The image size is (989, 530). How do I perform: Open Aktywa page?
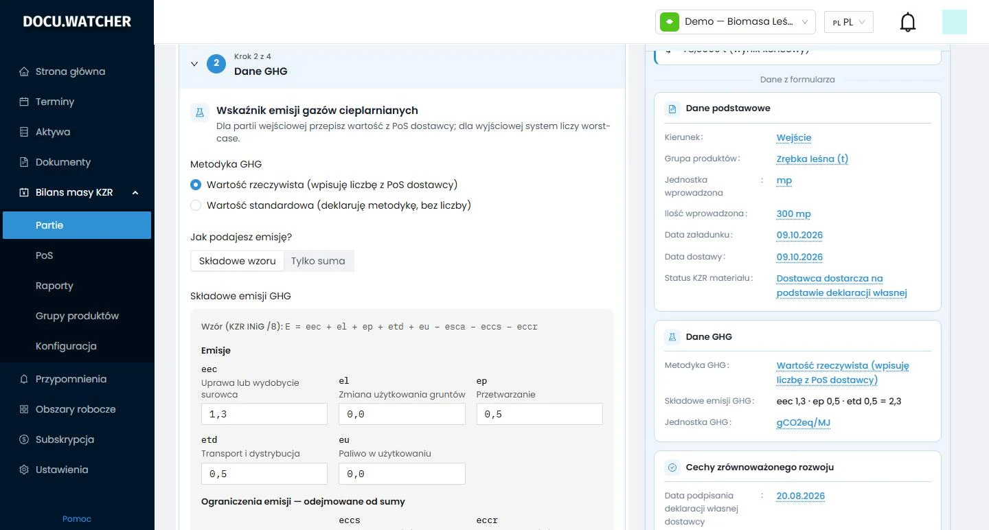click(x=77, y=132)
